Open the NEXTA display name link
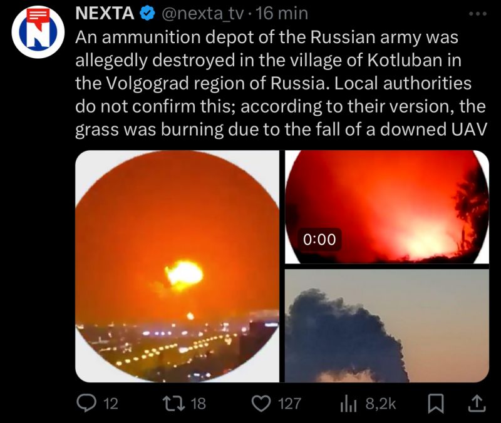The height and width of the screenshot is (423, 501). [x=105, y=14]
